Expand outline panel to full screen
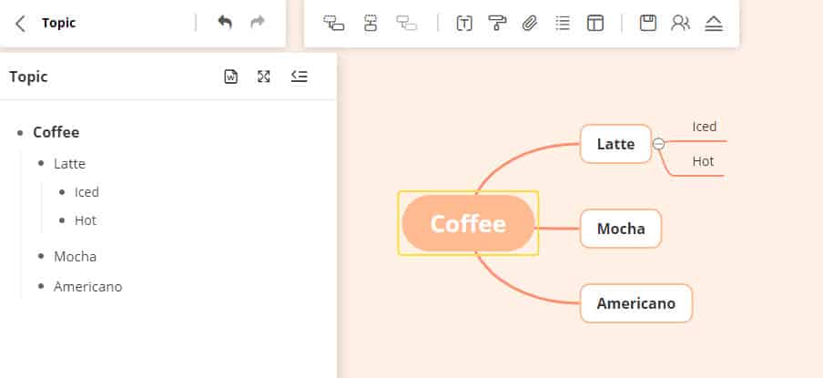Image resolution: width=823 pixels, height=378 pixels. coord(263,77)
